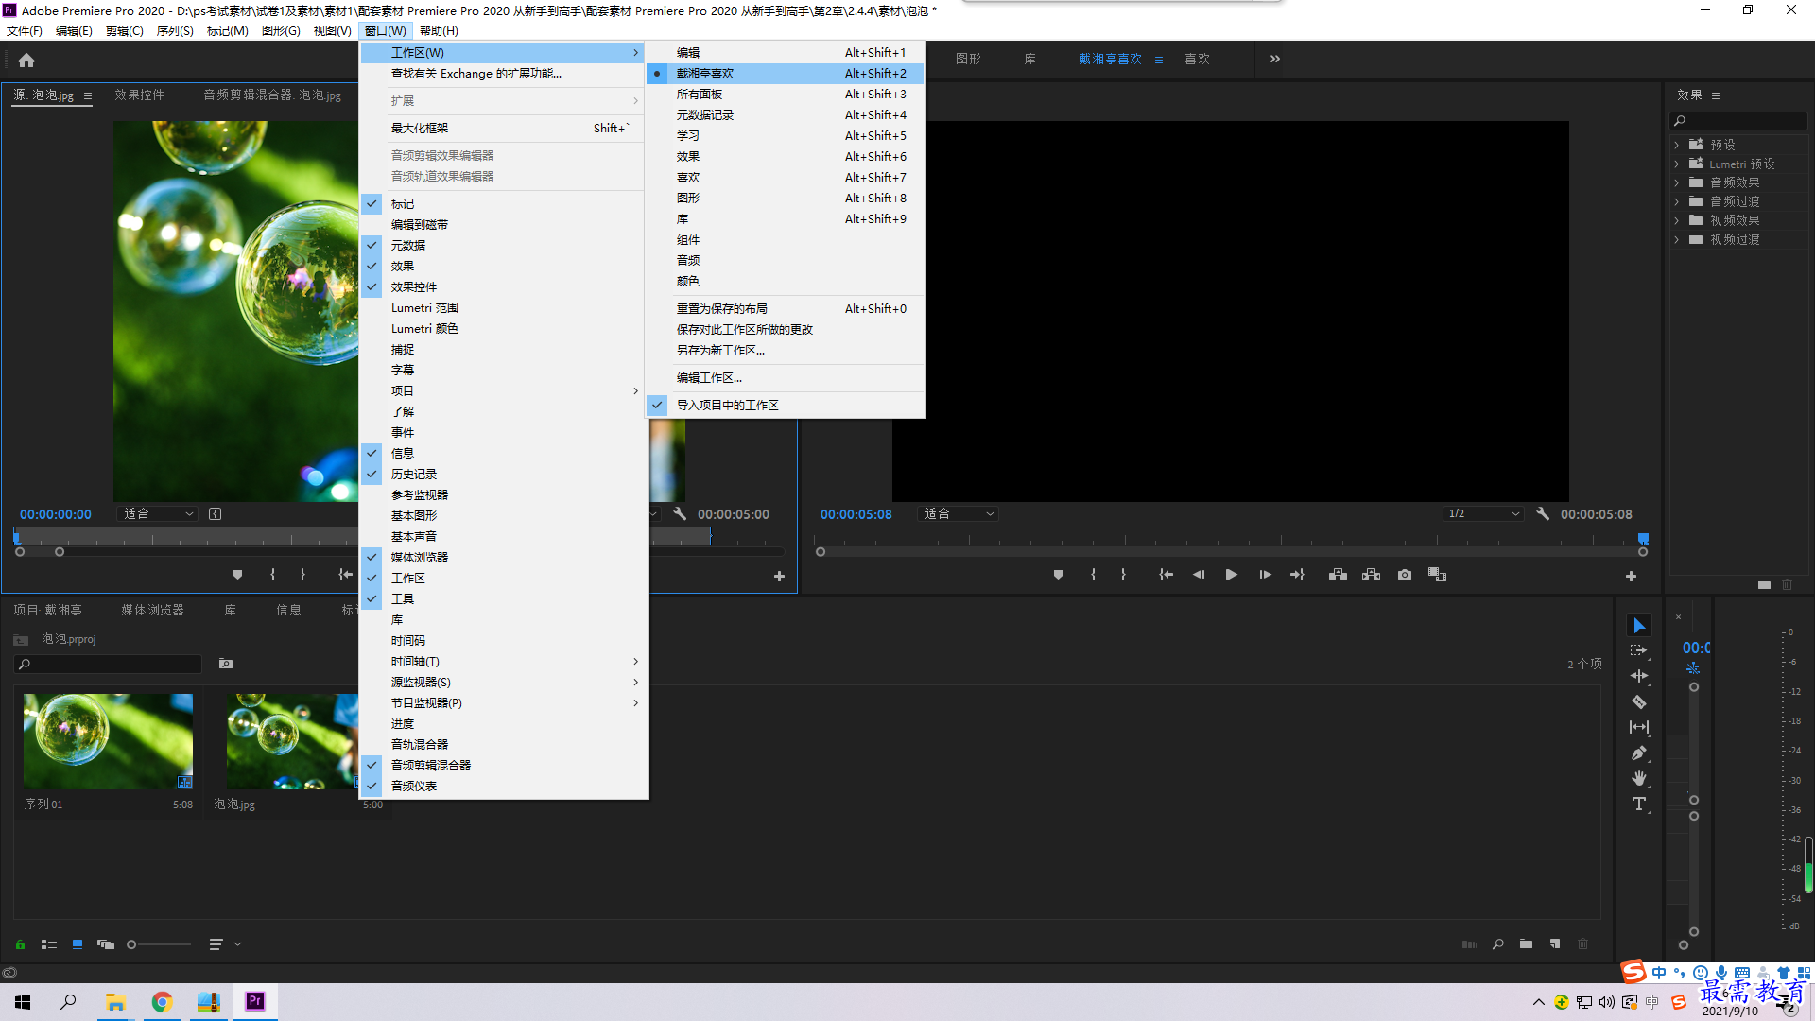Click 另存为新工作区... entry
The height and width of the screenshot is (1021, 1815).
coord(785,350)
